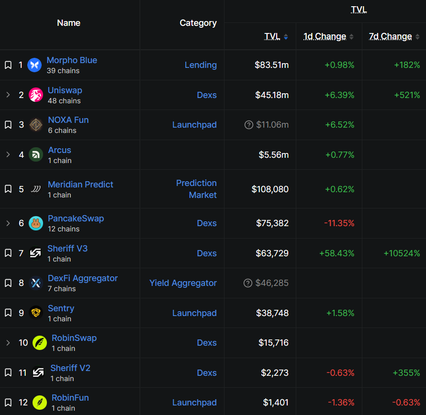Click the DexFi Aggregator X logo
This screenshot has height=415, width=426.
[x=36, y=283]
